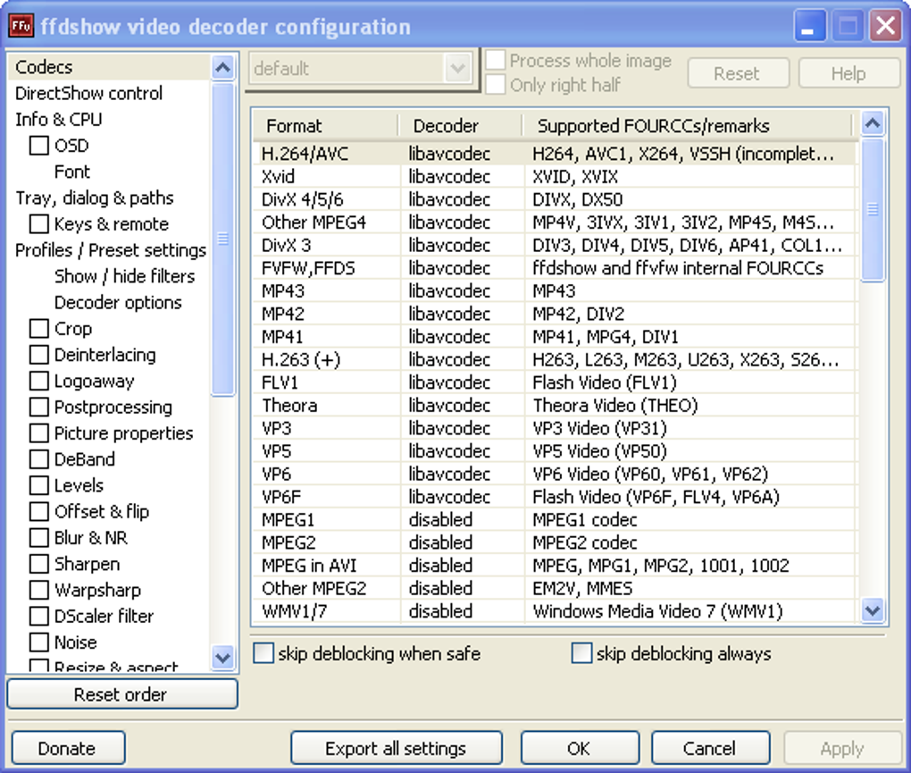911x773 pixels.
Task: Toggle the Deinterlacing checkbox
Action: pyautogui.click(x=39, y=355)
